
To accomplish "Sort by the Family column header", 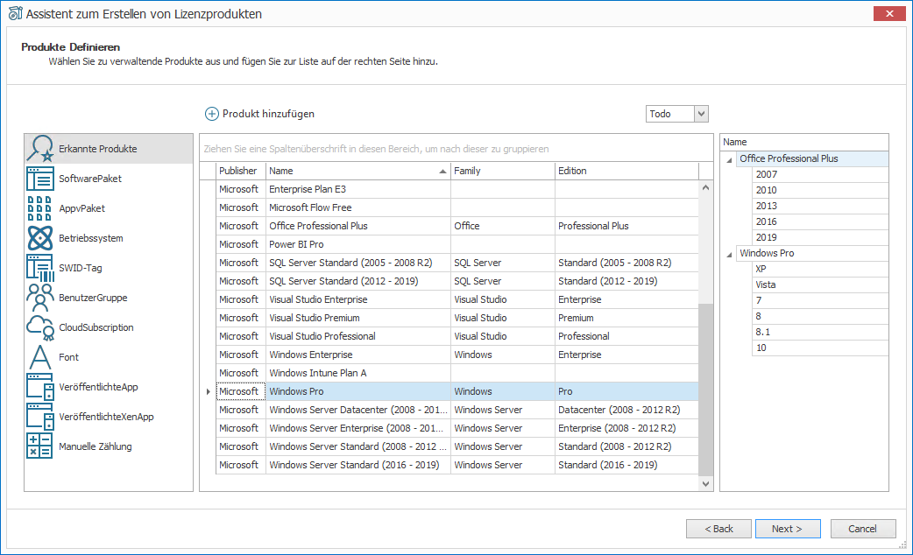I will coord(502,171).
